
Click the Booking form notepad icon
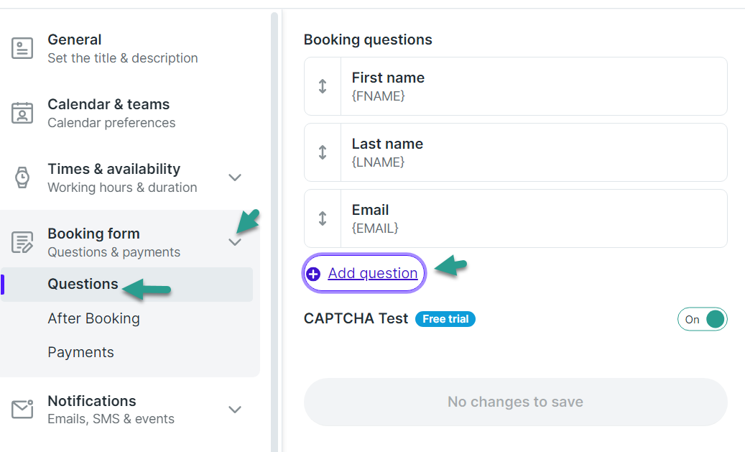[x=22, y=242]
